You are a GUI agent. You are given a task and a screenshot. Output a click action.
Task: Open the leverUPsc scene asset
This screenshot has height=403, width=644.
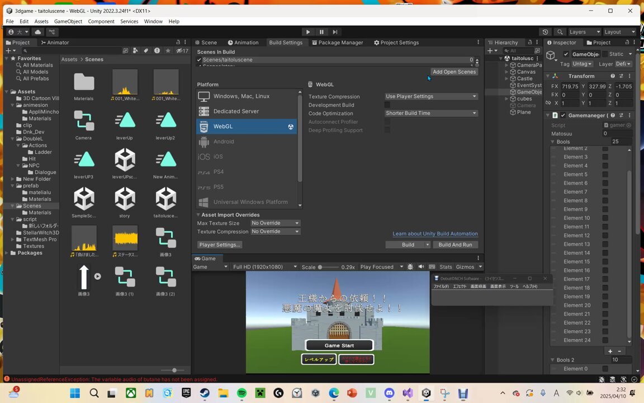[x=125, y=163]
